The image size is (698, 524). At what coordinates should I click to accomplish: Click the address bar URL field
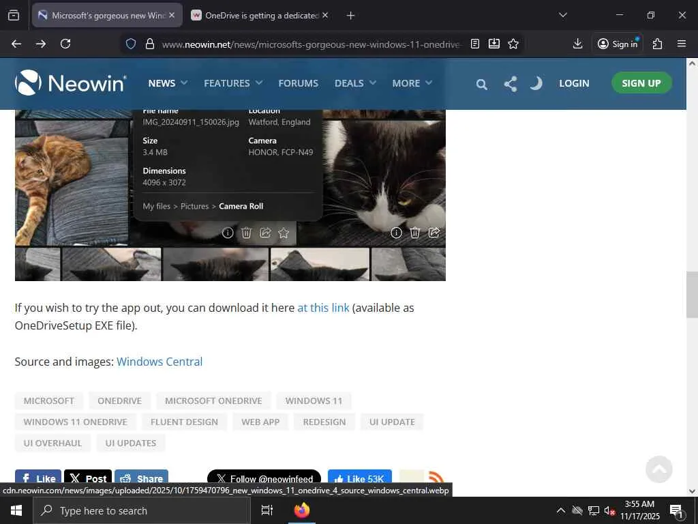[x=311, y=44]
